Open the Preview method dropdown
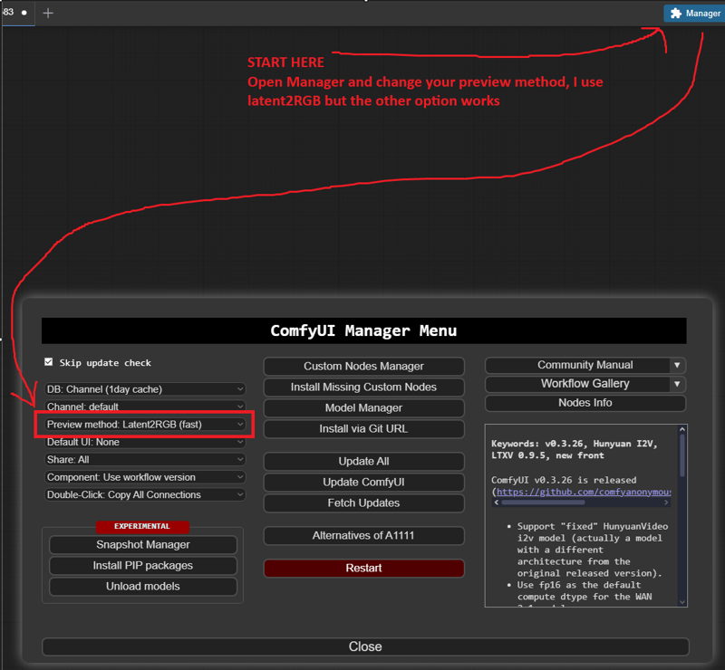This screenshot has width=725, height=670. click(x=145, y=424)
